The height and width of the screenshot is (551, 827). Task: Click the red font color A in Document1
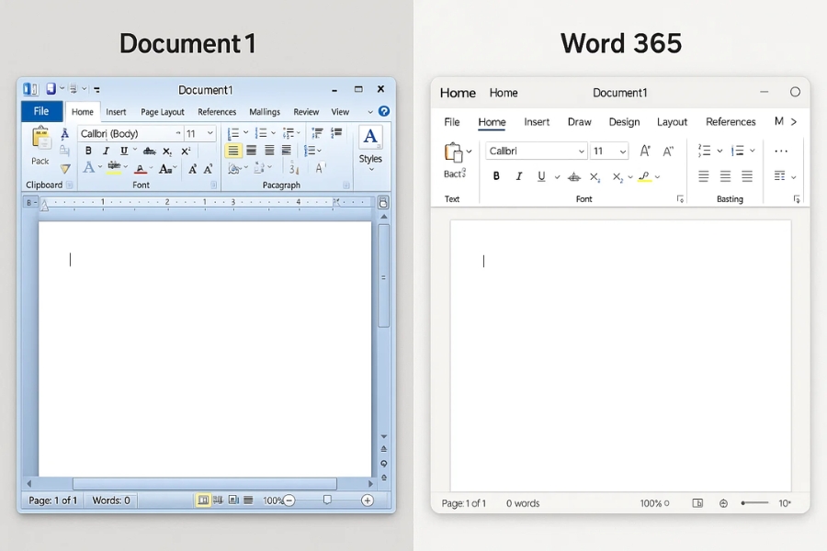tap(140, 169)
